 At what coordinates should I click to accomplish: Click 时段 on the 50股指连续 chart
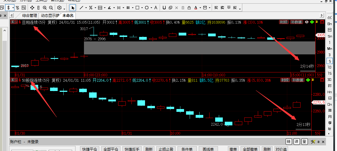[x=285, y=80]
